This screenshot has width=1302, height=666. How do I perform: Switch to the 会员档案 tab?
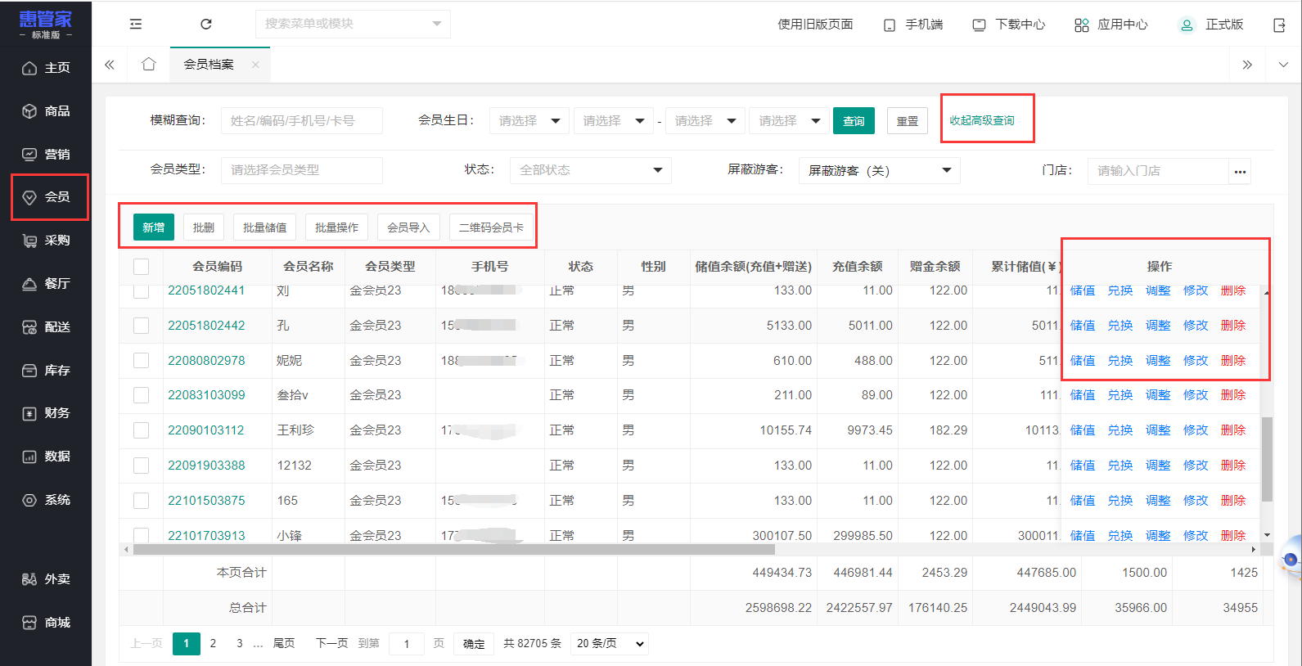click(x=209, y=65)
